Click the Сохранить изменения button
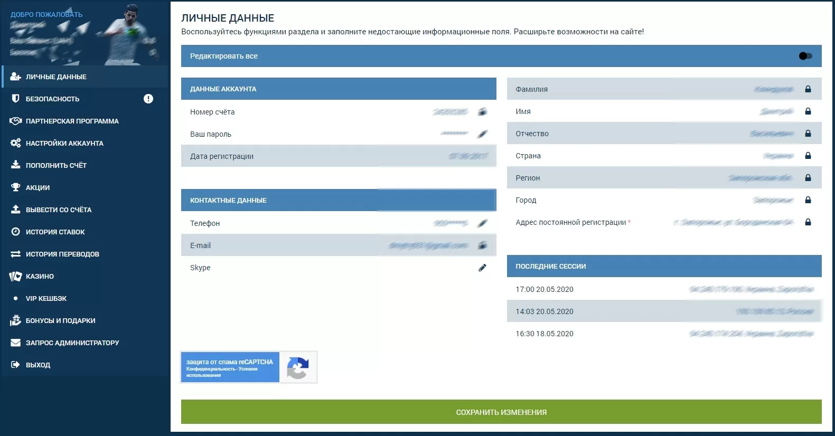835x436 pixels. [501, 412]
